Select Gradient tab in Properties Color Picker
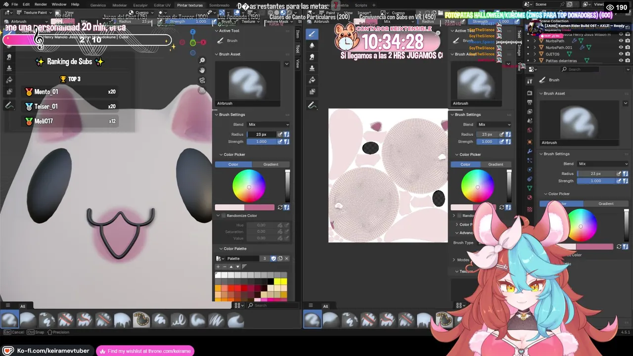Screen dimensions: 633x356 [606, 204]
